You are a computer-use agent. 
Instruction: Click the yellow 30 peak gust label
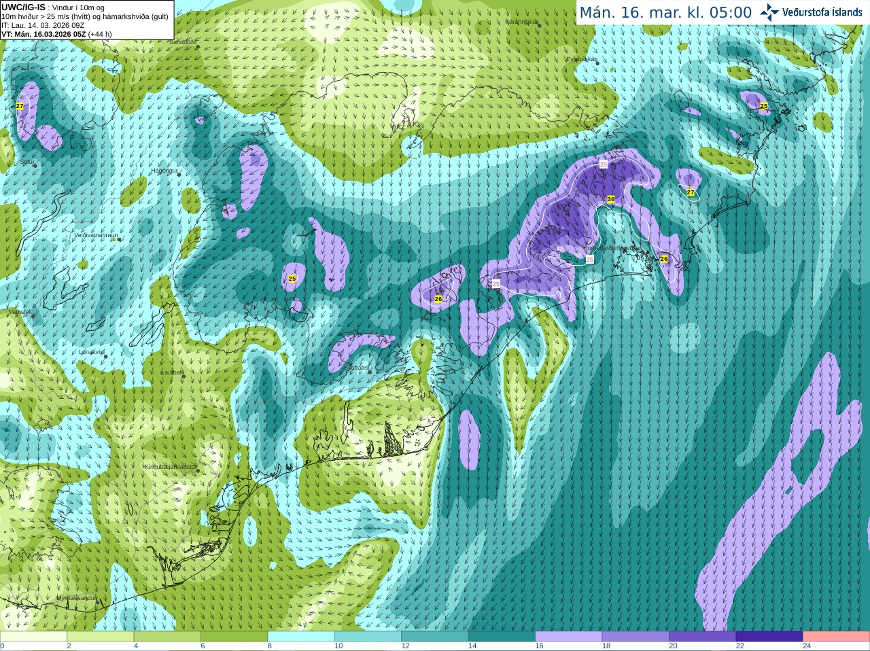(611, 199)
